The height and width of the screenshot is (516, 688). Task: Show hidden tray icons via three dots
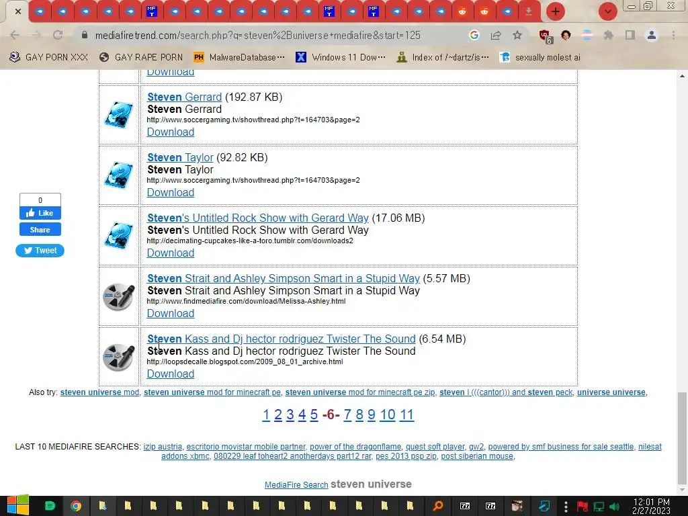pos(566,506)
